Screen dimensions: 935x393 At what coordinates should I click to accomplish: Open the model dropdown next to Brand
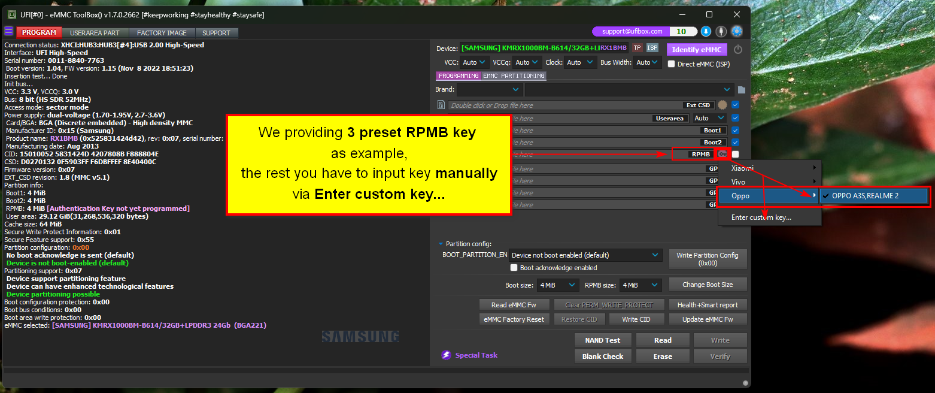click(x=630, y=90)
